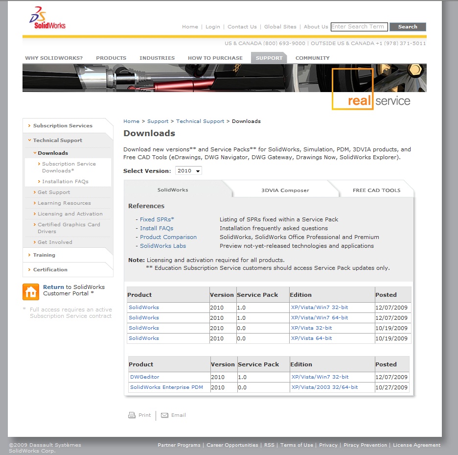Click the Print link
The width and height of the screenshot is (458, 455).
(x=144, y=415)
